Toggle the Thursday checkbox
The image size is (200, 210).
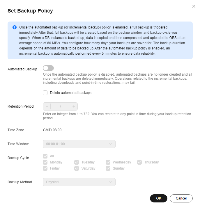[x=139, y=162]
